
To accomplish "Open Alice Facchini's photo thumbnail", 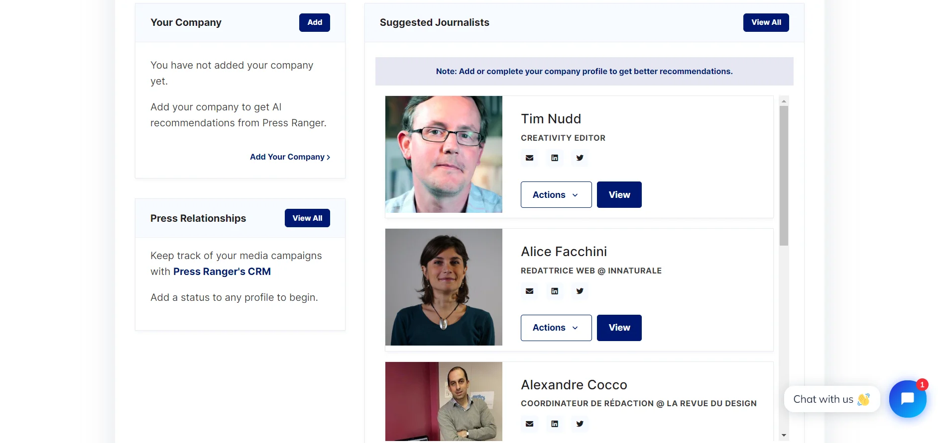I will coord(444,287).
